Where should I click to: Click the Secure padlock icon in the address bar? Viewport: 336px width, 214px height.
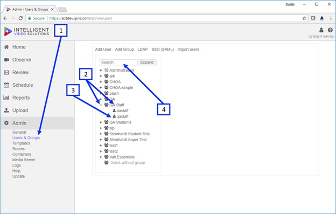[30, 18]
